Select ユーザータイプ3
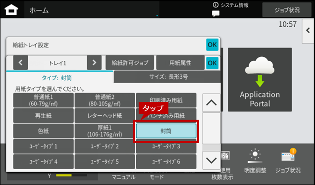 coord(166,146)
